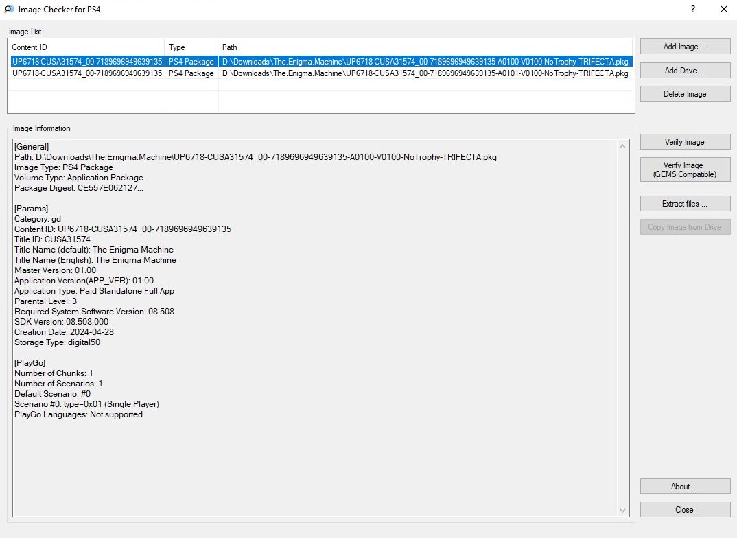Open the help question mark button
This screenshot has width=737, height=538.
(693, 9)
